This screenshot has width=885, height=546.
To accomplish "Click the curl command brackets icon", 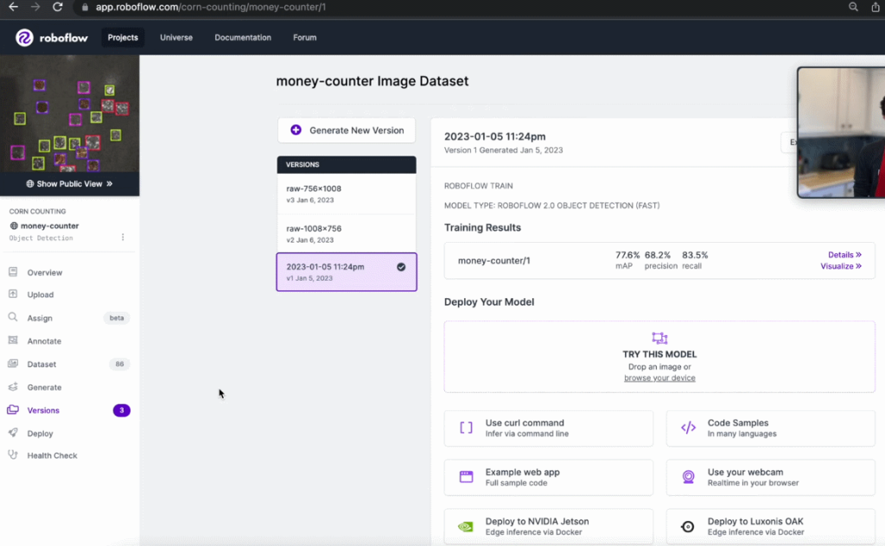I will (466, 428).
